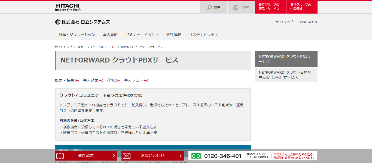
Task: Expand 導入フロー anchor chevron
Action: coord(146,80)
